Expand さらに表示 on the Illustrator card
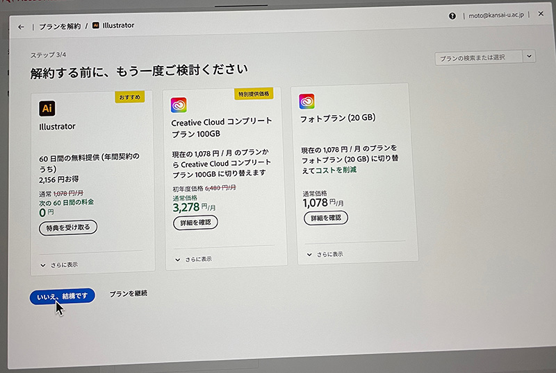The image size is (556, 373). coord(59,265)
